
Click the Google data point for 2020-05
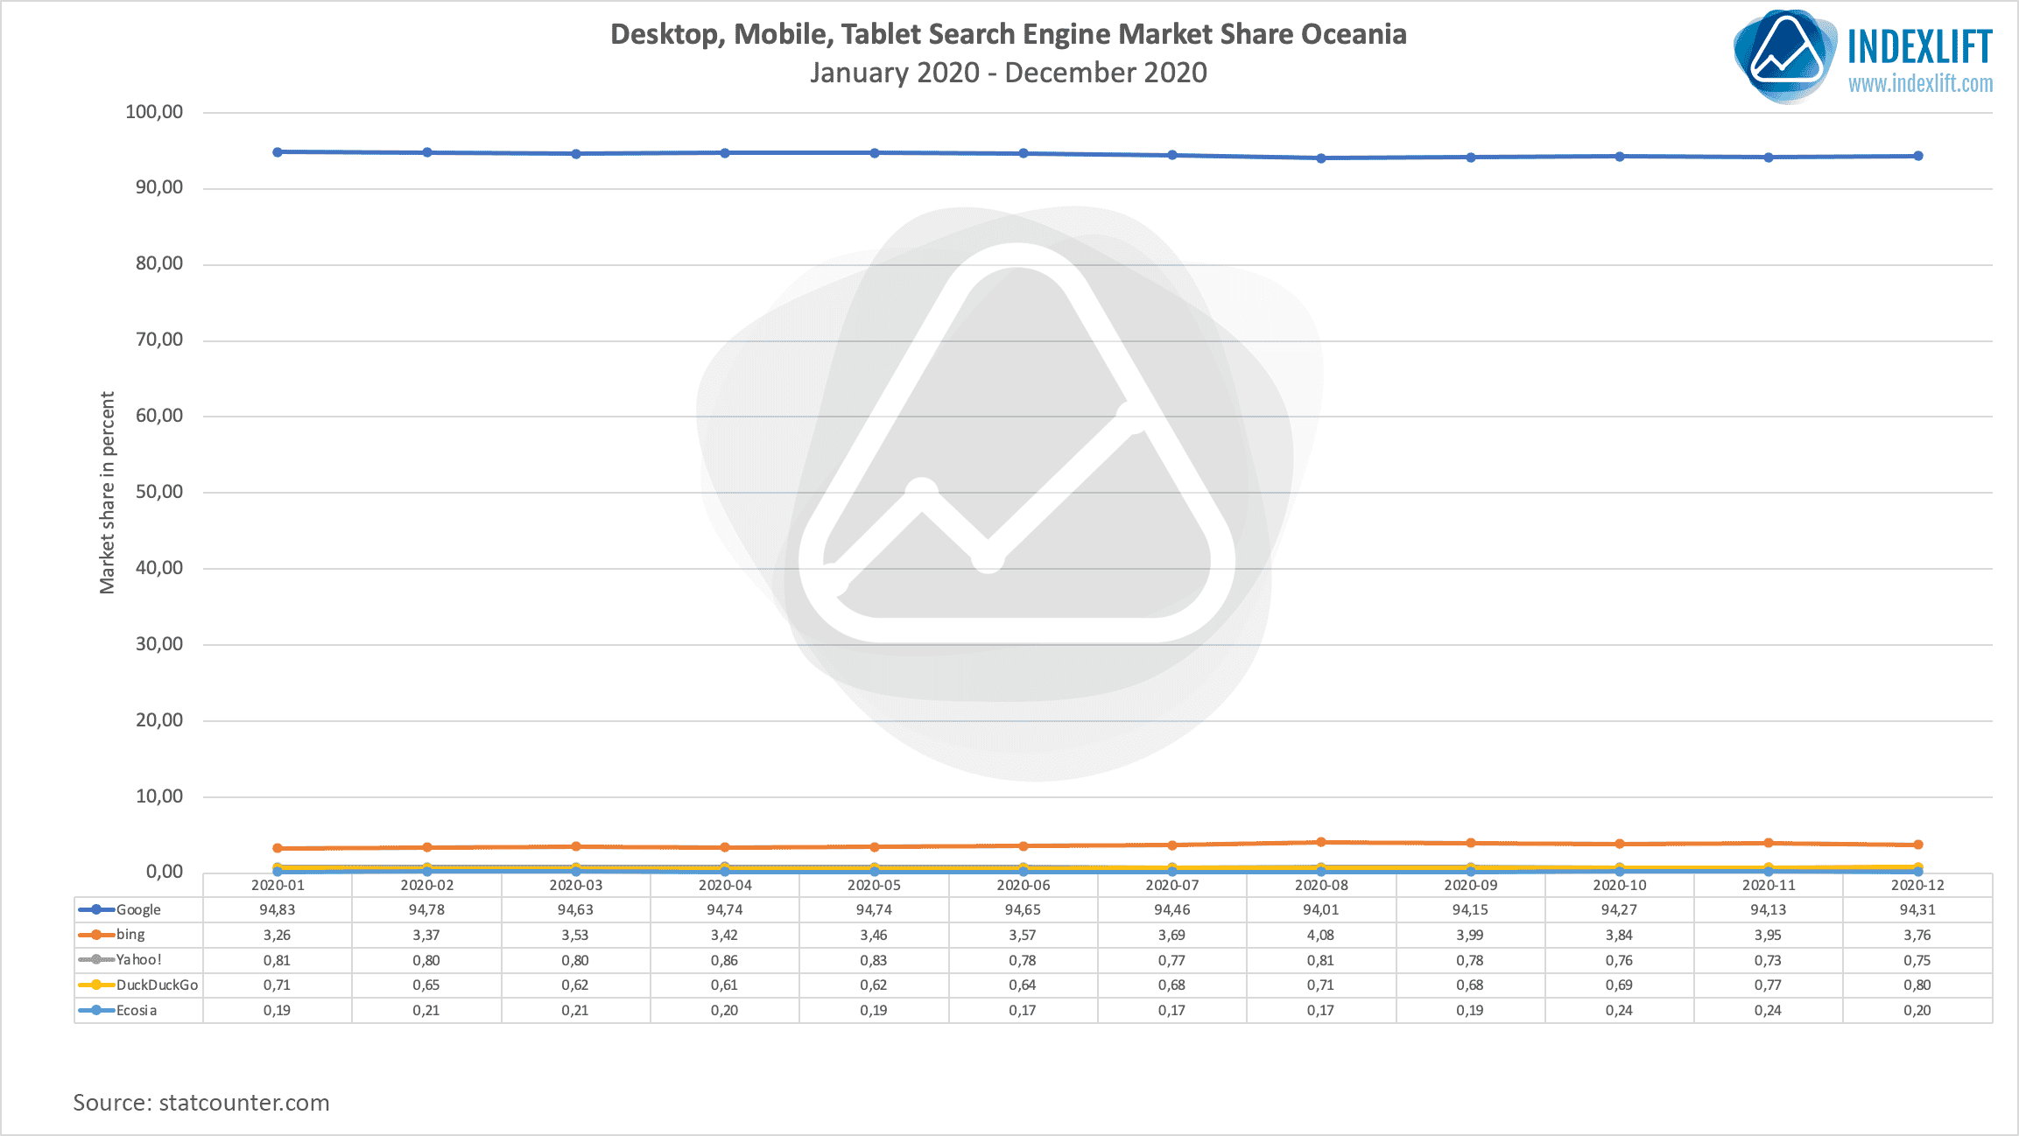point(874,153)
